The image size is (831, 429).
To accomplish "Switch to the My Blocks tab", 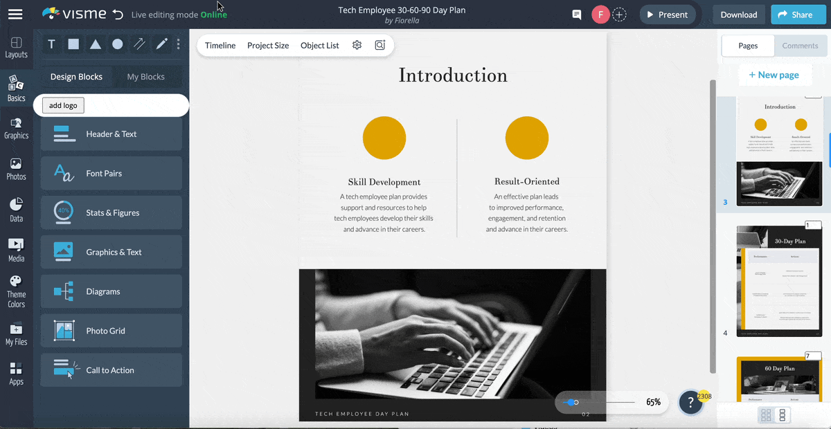I will pyautogui.click(x=148, y=77).
